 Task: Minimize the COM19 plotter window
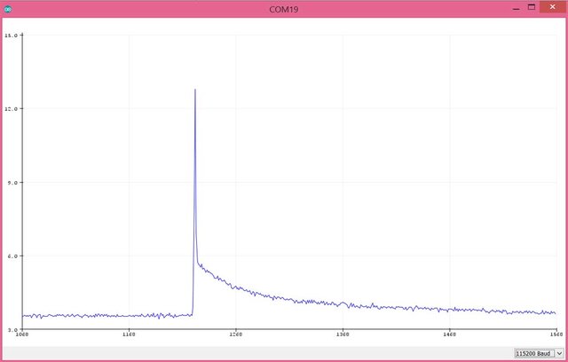pos(517,8)
